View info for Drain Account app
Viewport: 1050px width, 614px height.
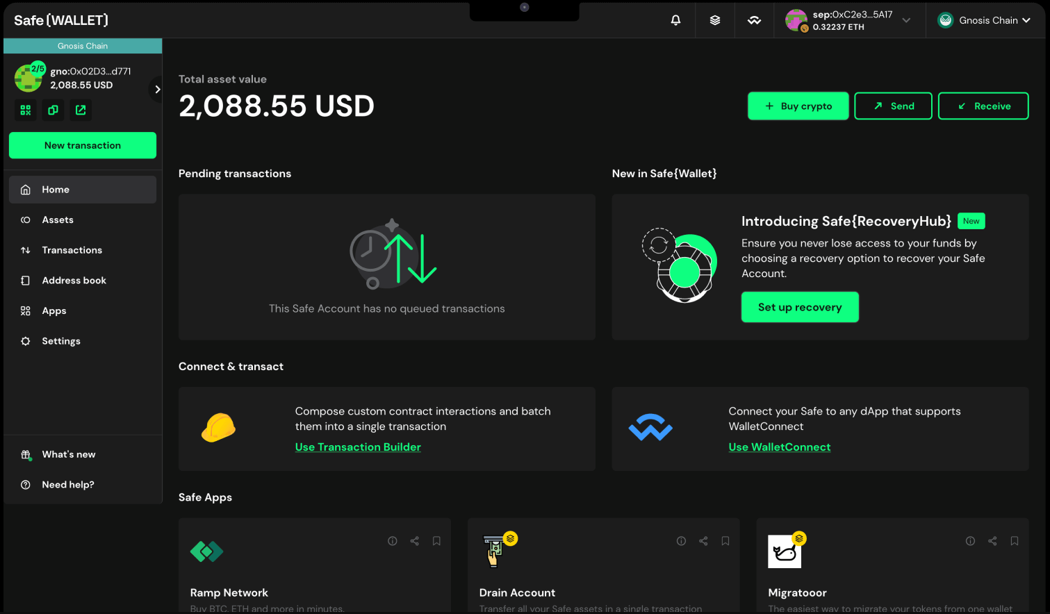(x=681, y=541)
